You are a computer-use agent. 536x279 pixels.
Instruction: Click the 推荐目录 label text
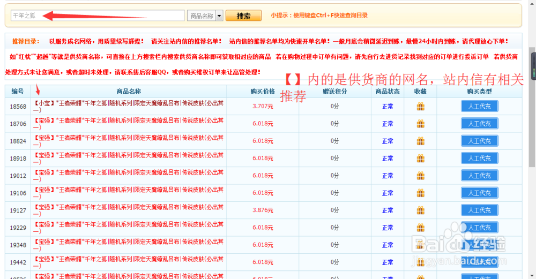click(26, 41)
